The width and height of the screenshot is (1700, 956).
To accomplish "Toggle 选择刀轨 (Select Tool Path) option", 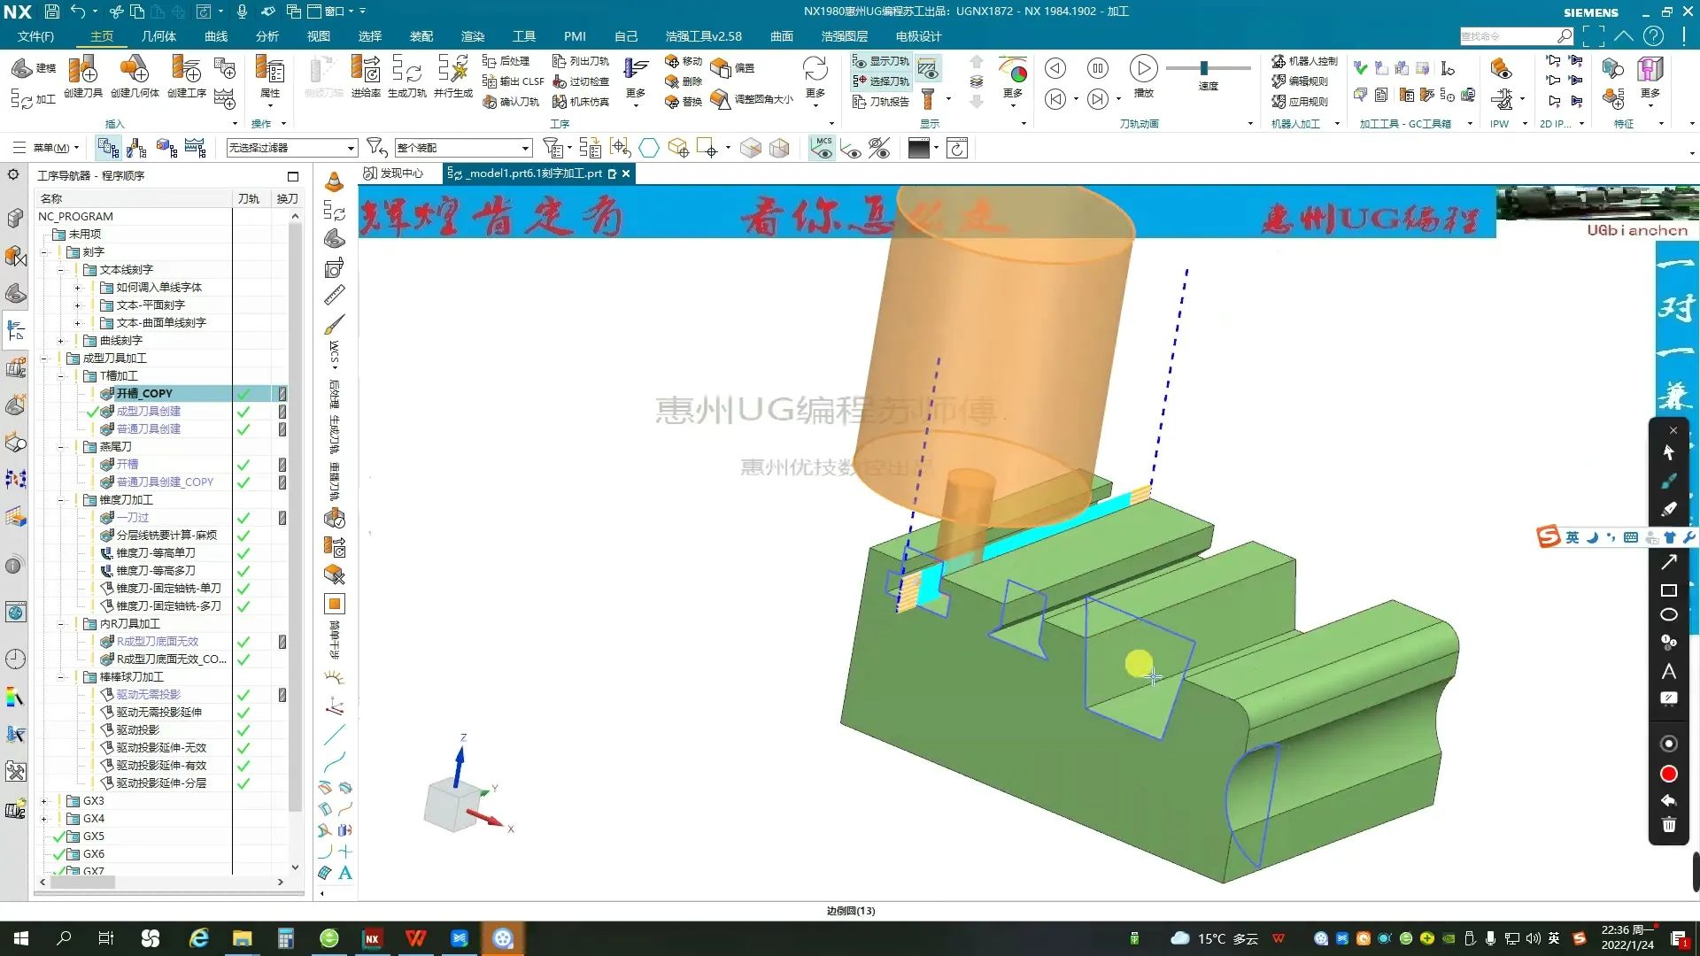I will (x=881, y=81).
